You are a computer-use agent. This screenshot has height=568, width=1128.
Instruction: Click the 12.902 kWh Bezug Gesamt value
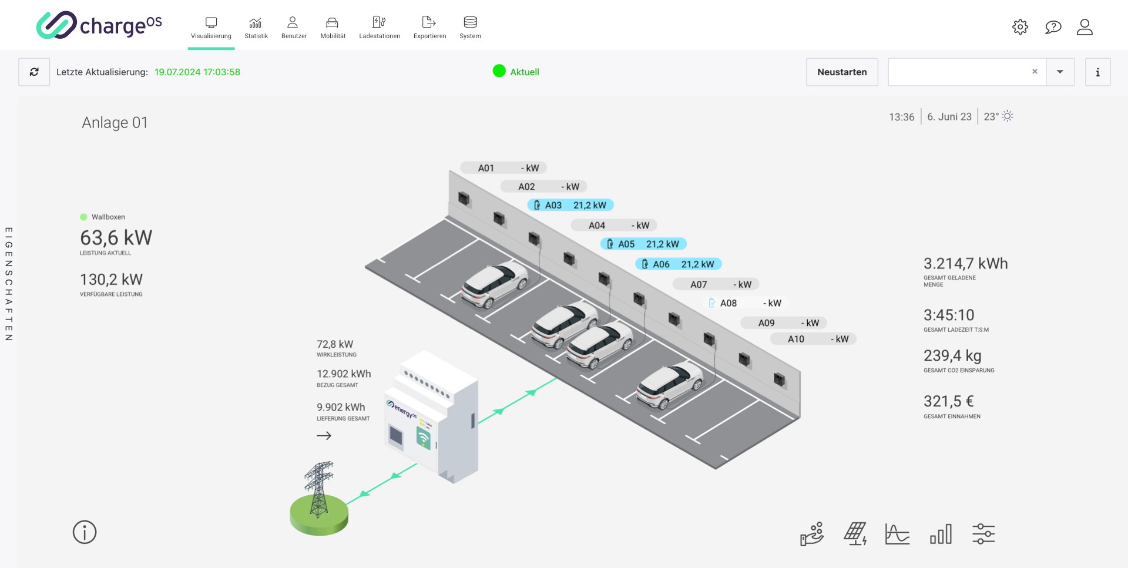(x=344, y=374)
